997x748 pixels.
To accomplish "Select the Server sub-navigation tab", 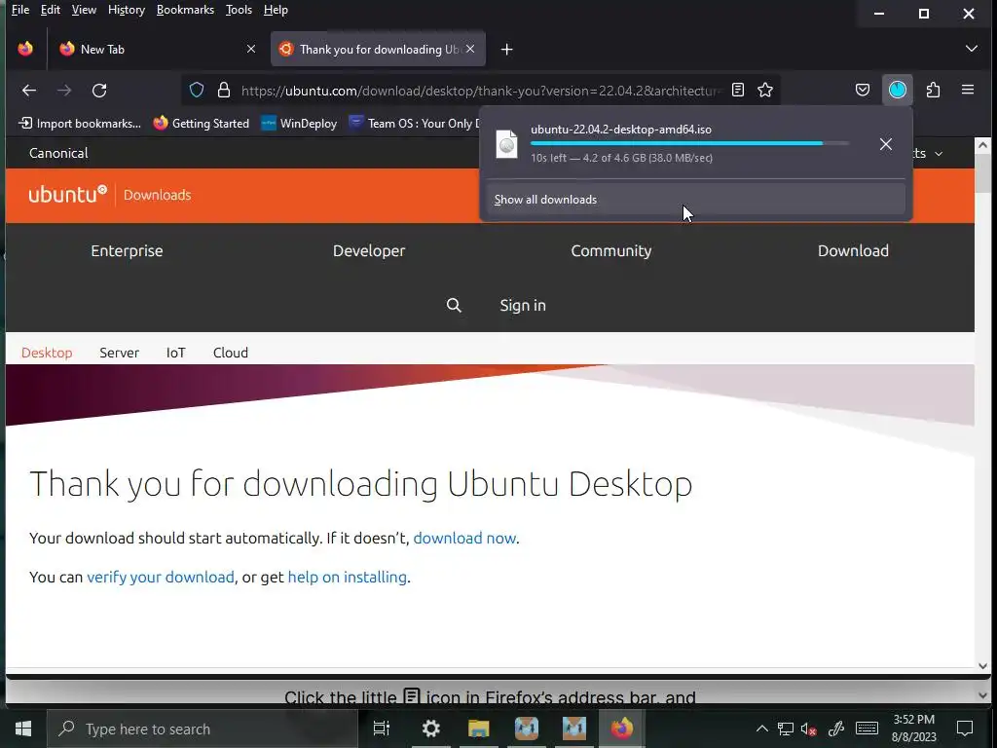I will [119, 353].
